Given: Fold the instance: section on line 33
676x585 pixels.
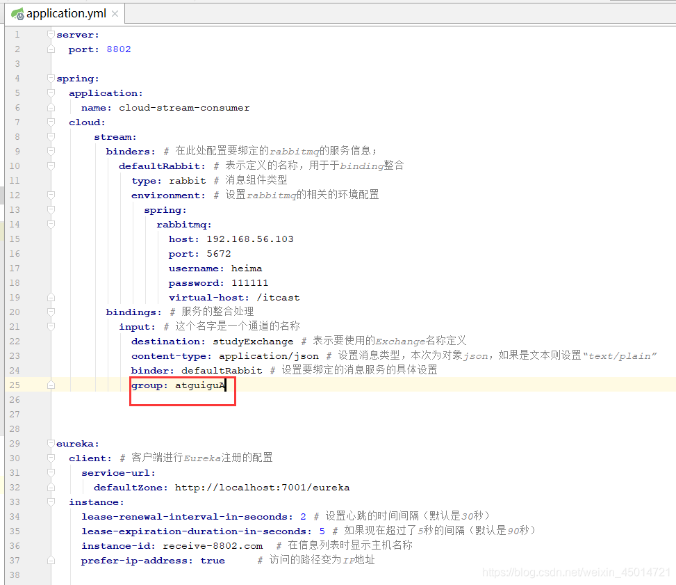Looking at the screenshot, I should tap(51, 502).
